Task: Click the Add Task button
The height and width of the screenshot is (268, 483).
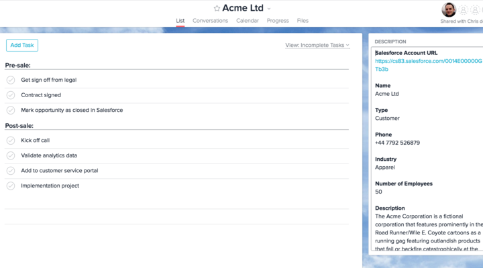Action: click(22, 46)
